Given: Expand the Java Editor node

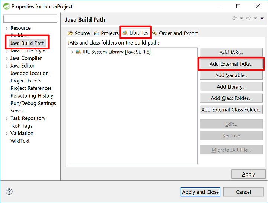Looking at the screenshot, I should tap(7, 66).
